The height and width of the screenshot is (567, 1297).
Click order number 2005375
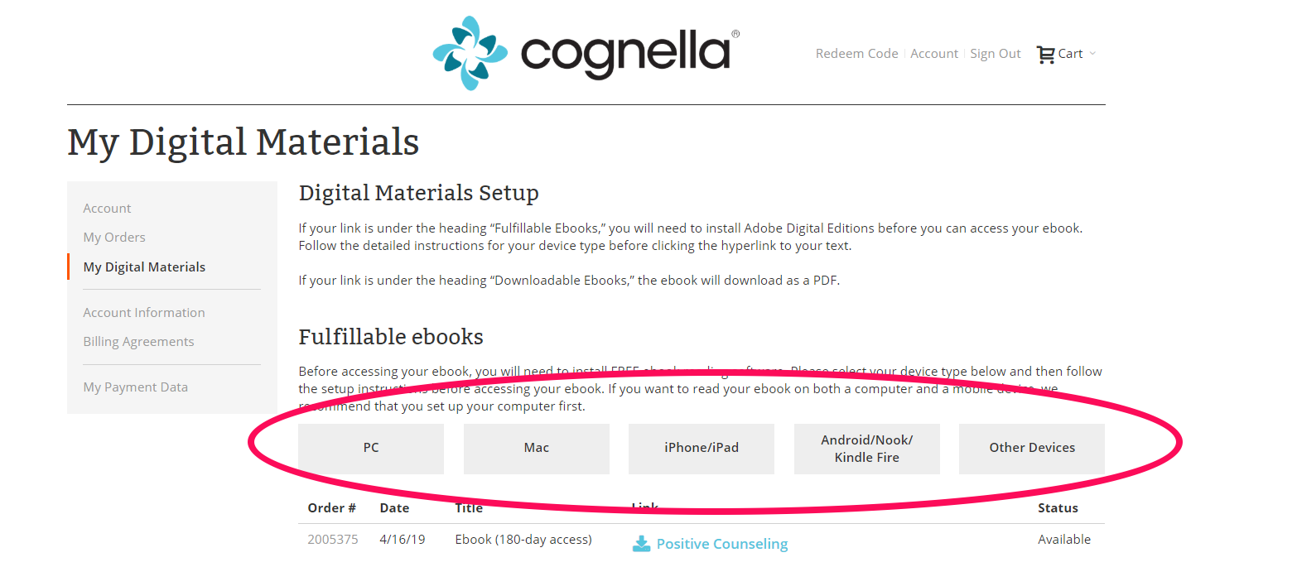[x=332, y=539]
